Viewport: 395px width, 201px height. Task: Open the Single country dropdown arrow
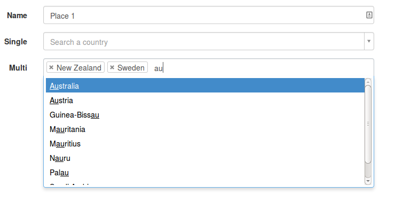click(369, 41)
